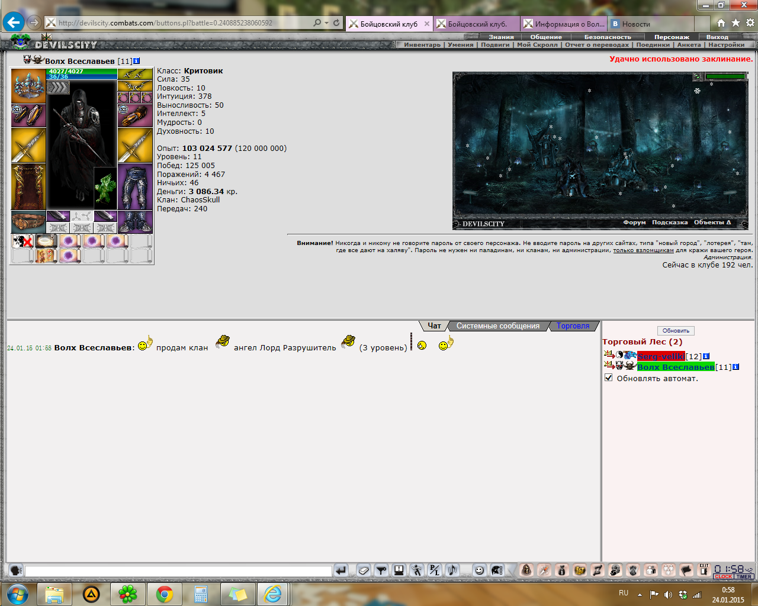Switch to Системные сообщения tab
Viewport: 758px width, 606px height.
click(498, 325)
